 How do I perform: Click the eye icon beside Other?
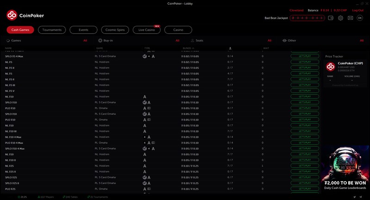point(284,41)
